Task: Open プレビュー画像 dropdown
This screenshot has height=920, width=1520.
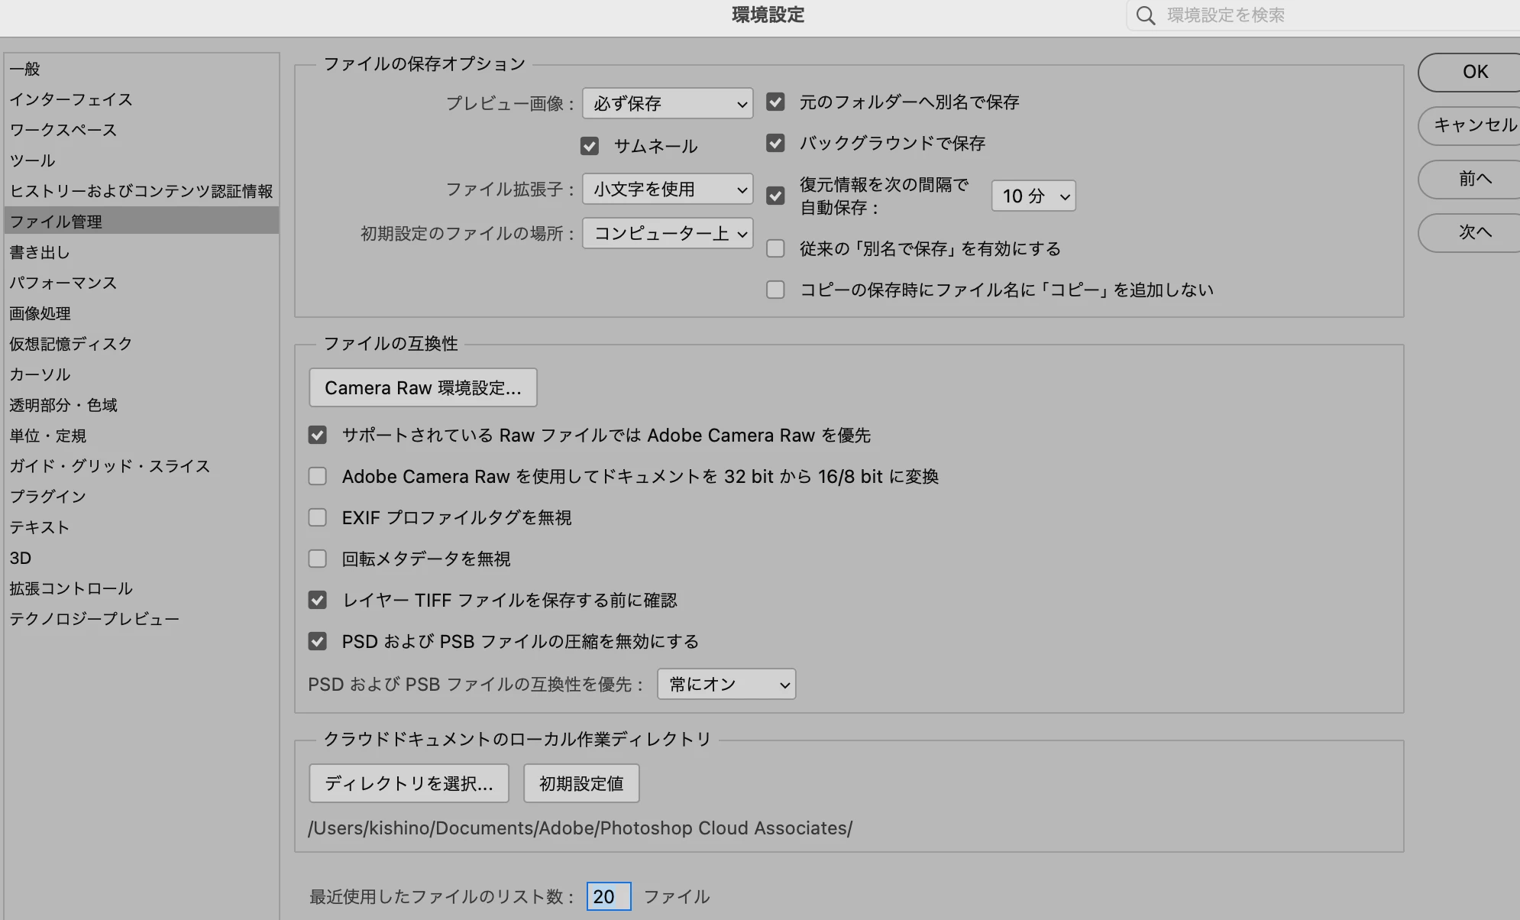Action: coord(667,103)
